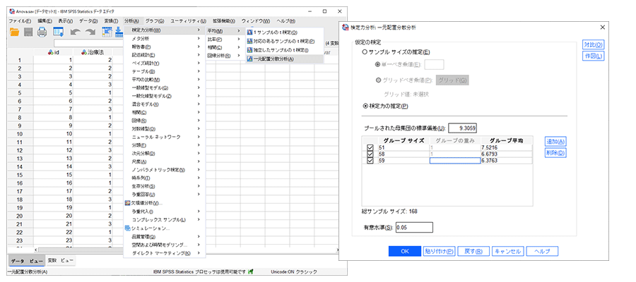Select 検定力の推定 radio button

365,106
